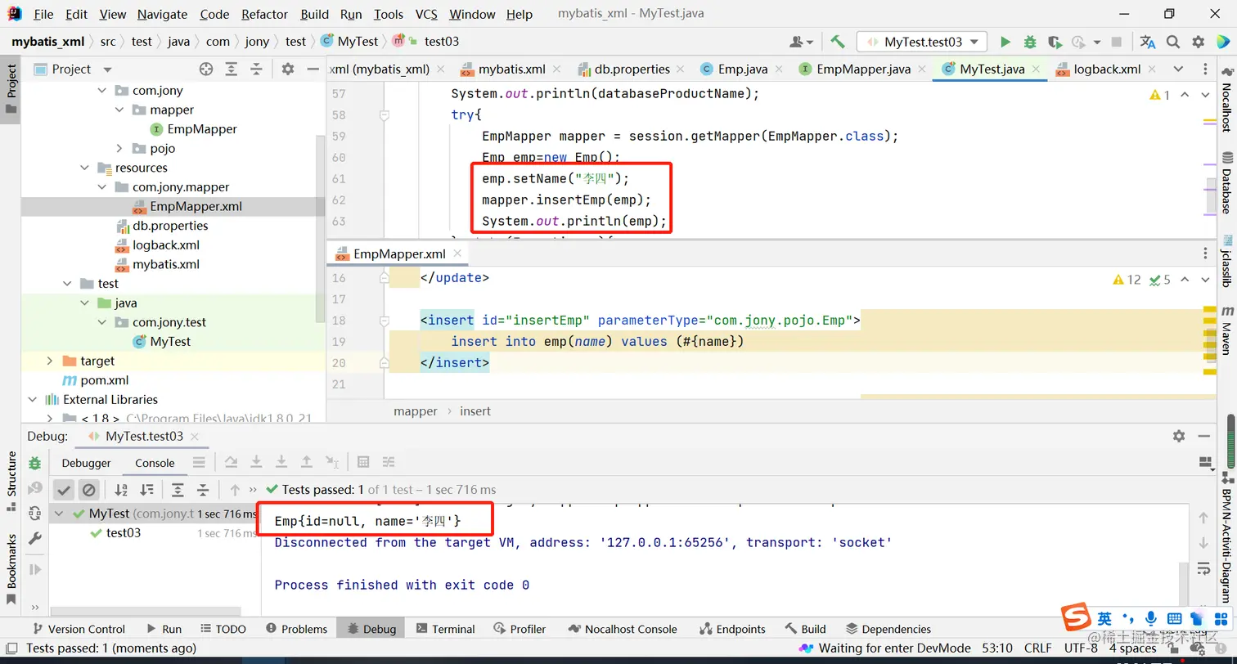Start debugging with the green bug icon
The image size is (1237, 664).
pos(1030,42)
